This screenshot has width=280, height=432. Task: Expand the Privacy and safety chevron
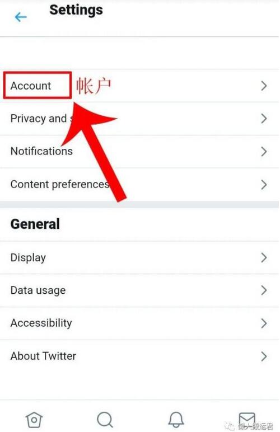(x=264, y=119)
